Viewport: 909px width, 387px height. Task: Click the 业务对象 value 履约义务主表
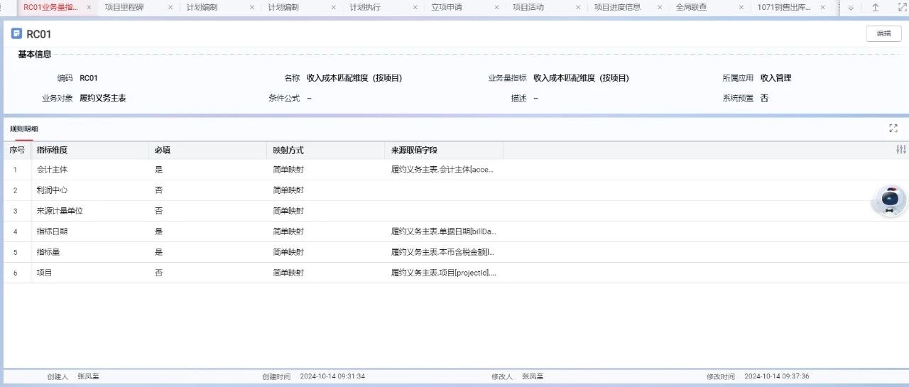point(103,98)
